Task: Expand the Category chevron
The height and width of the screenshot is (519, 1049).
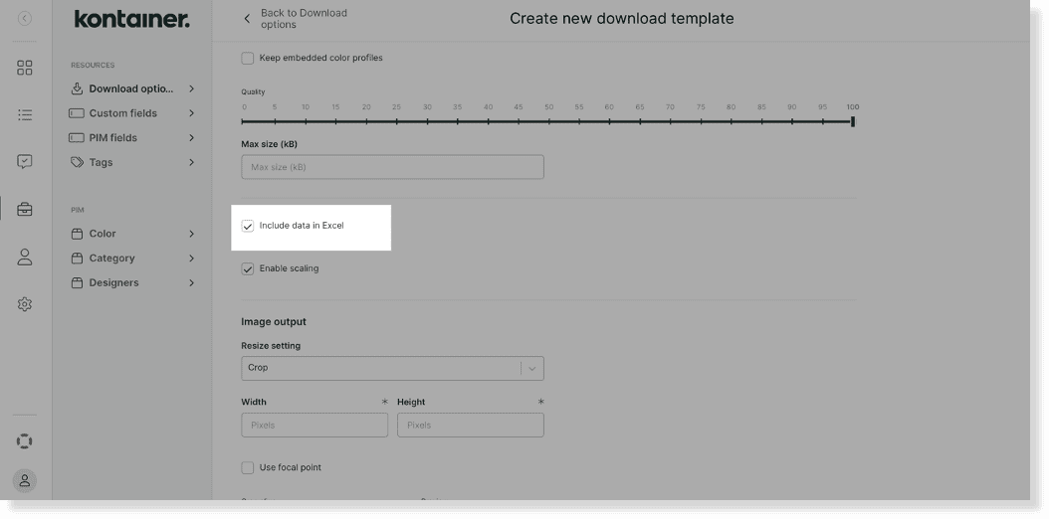Action: pyautogui.click(x=191, y=258)
